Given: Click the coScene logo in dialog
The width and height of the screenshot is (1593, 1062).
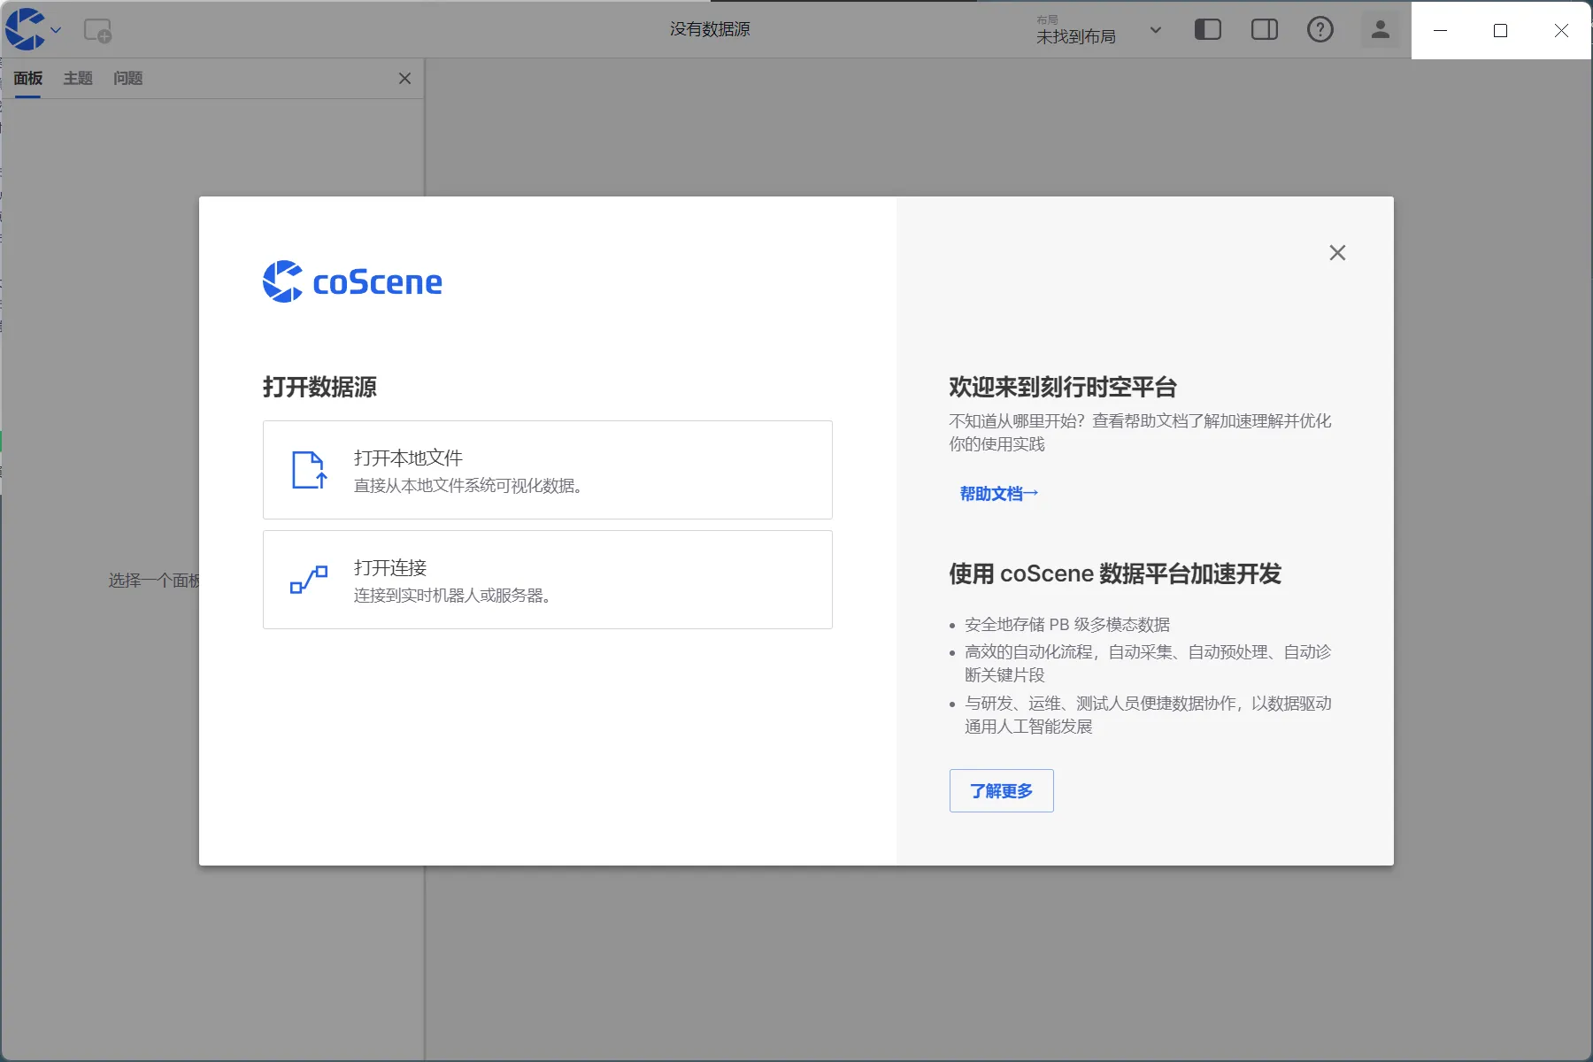Looking at the screenshot, I should [352, 281].
